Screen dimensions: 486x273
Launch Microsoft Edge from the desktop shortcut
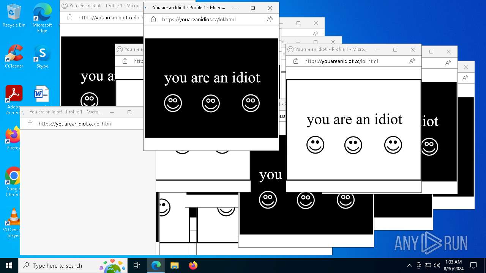pos(42,18)
